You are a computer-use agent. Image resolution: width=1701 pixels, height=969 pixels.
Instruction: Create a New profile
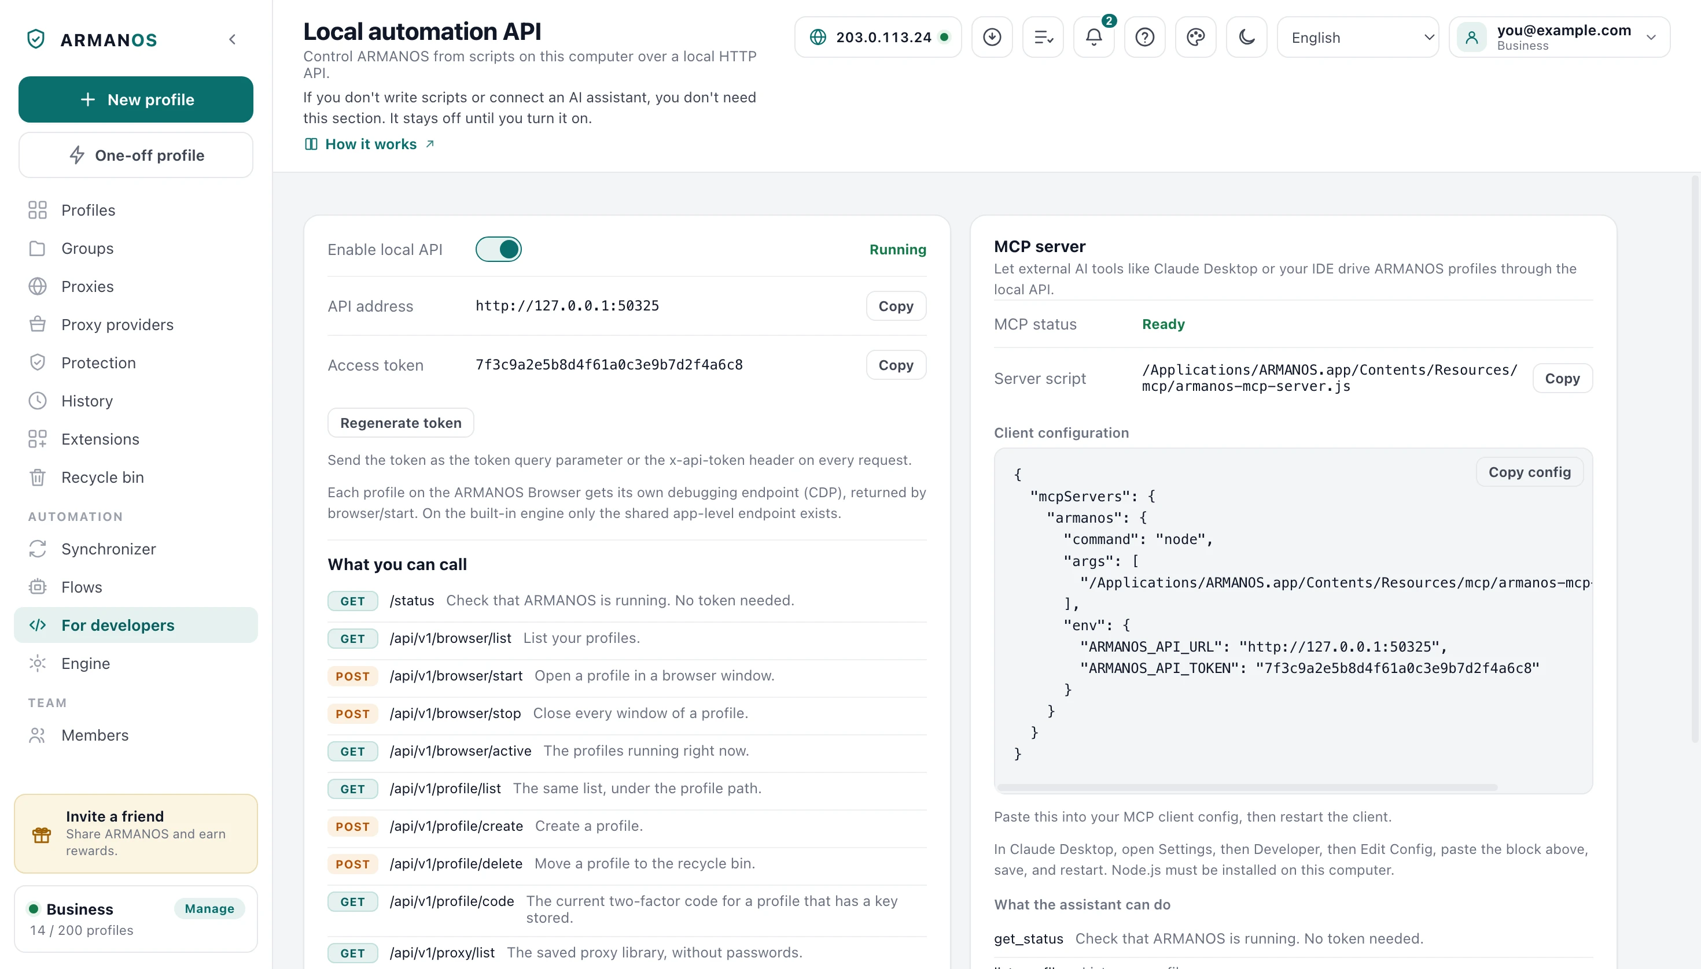[x=136, y=99]
